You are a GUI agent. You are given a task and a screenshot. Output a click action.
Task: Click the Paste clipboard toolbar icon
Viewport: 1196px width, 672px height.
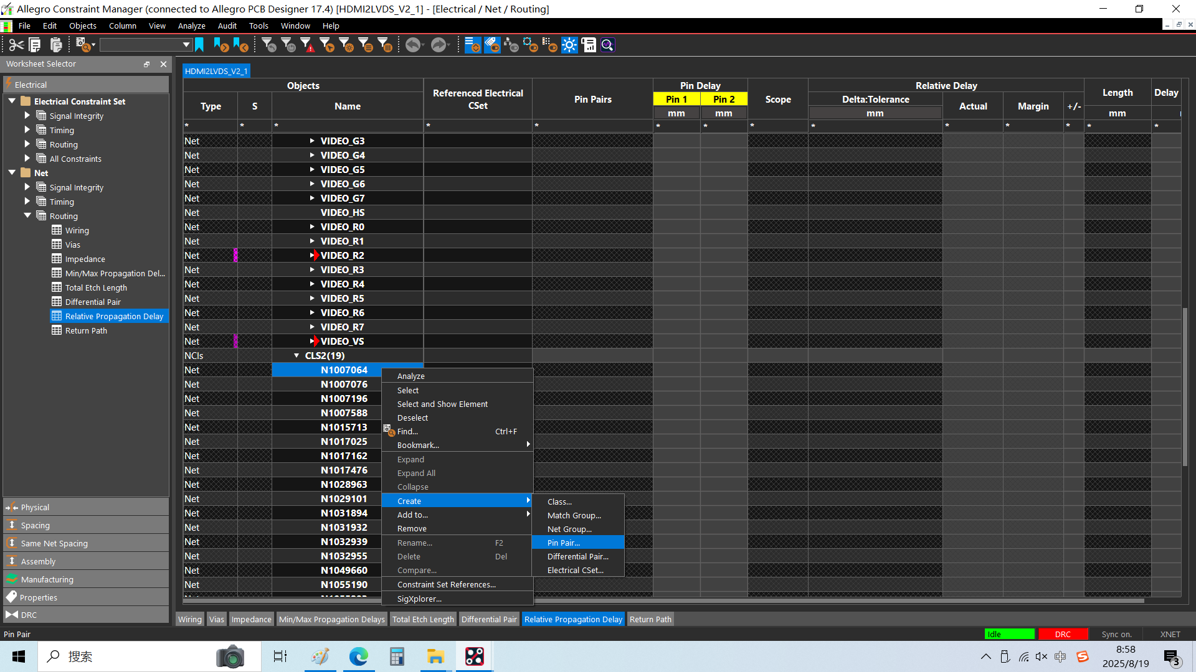tap(56, 45)
